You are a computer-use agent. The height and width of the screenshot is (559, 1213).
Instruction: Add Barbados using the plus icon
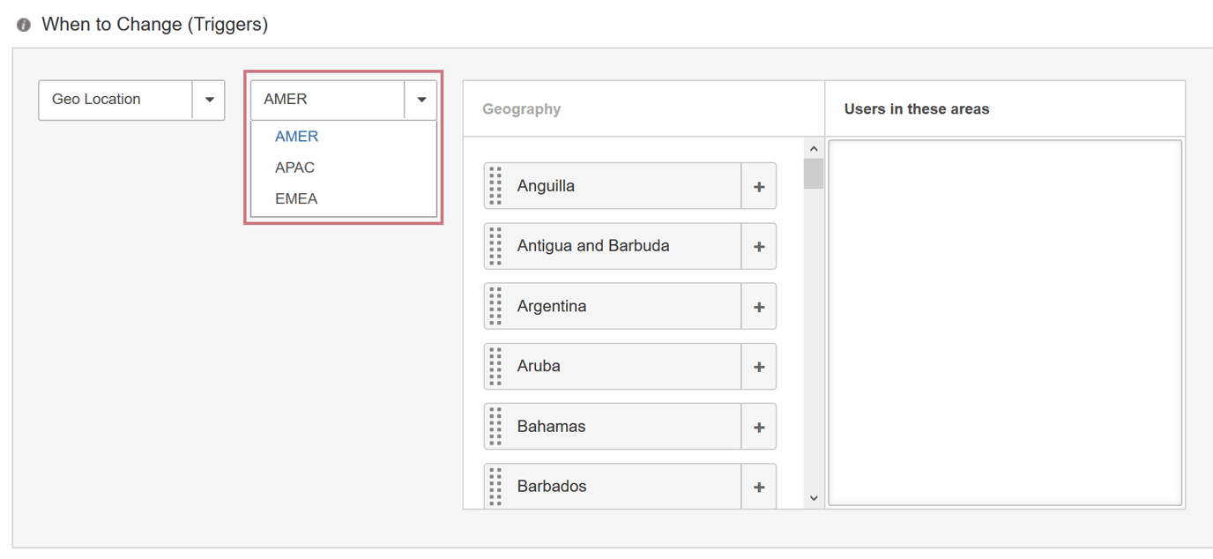click(758, 487)
